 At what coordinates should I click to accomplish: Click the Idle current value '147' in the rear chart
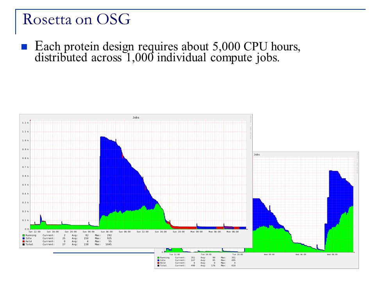coord(193,260)
